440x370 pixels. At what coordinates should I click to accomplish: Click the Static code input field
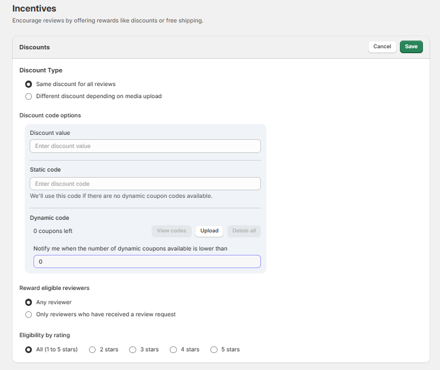click(145, 184)
